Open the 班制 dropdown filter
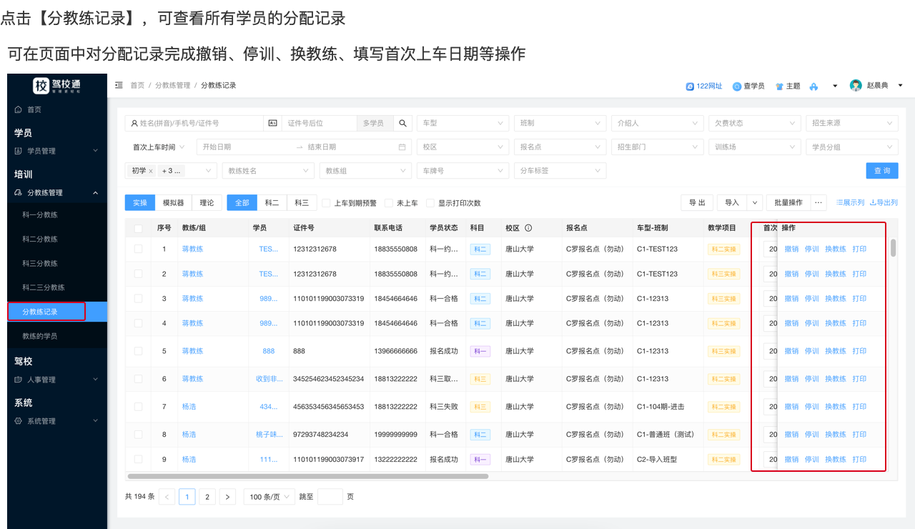The image size is (915, 529). [x=560, y=123]
